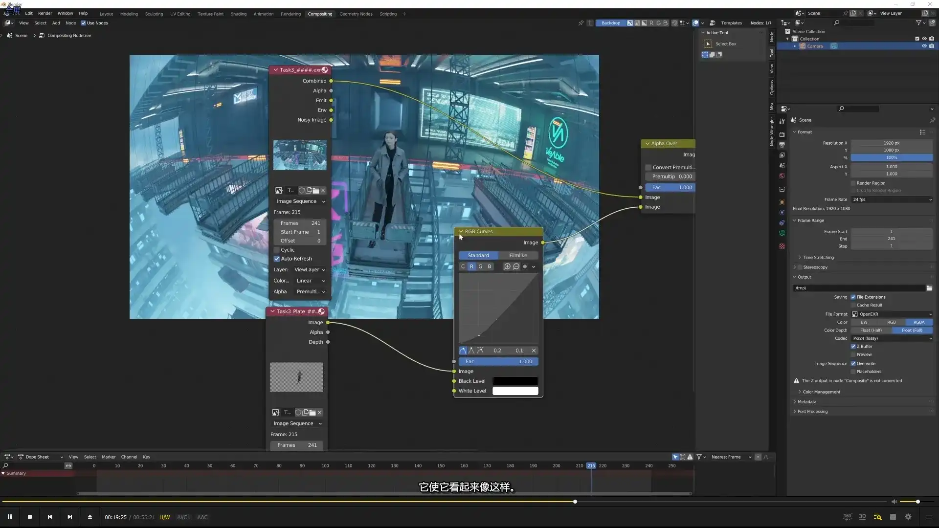
Task: Expand the Color Management section
Action: [820, 392]
